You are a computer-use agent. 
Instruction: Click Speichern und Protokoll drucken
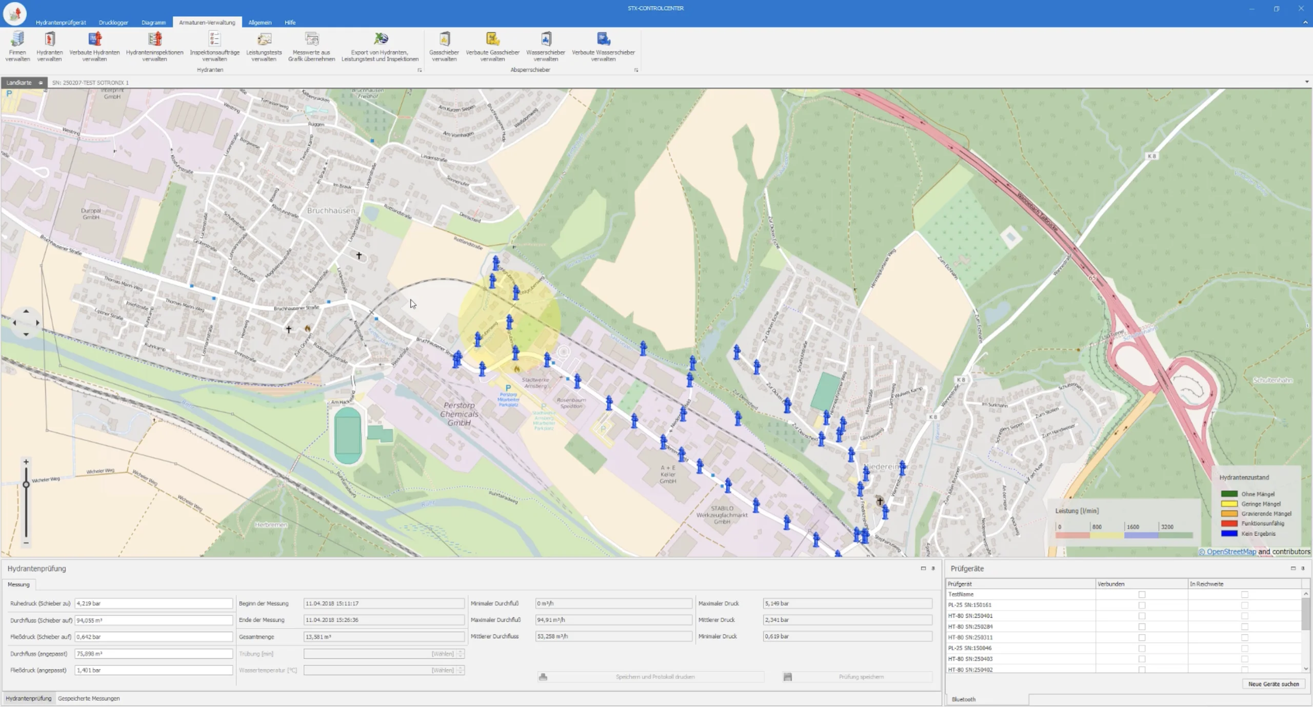click(x=650, y=677)
